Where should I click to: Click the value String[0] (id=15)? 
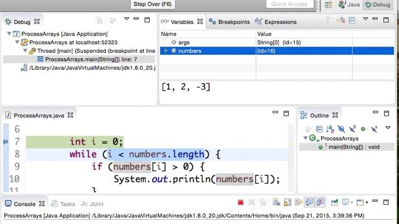279,42
